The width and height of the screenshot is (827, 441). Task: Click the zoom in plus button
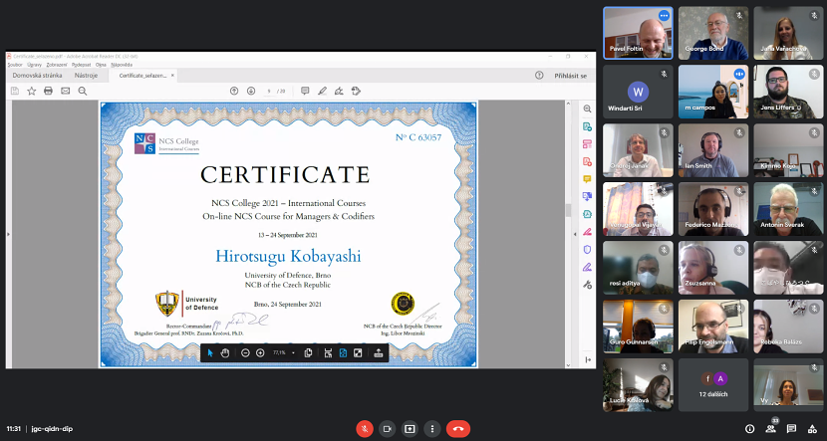click(x=260, y=353)
